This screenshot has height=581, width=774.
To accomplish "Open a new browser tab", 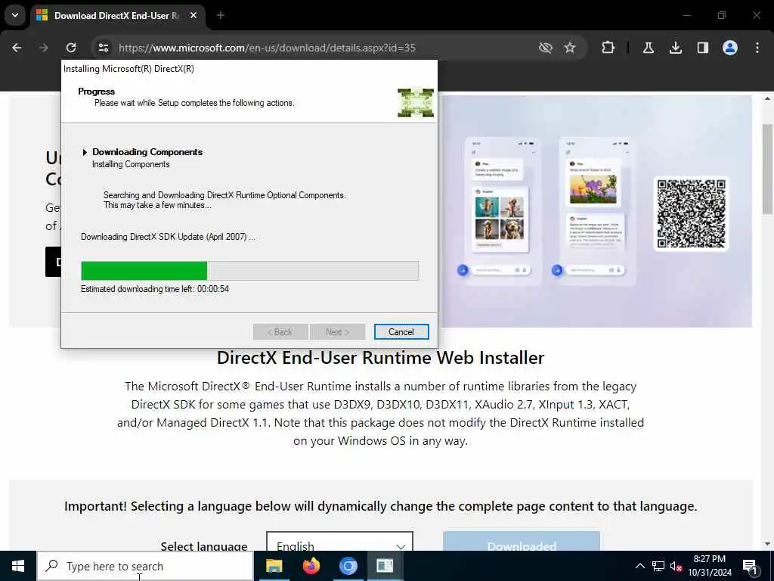I will click(x=221, y=16).
